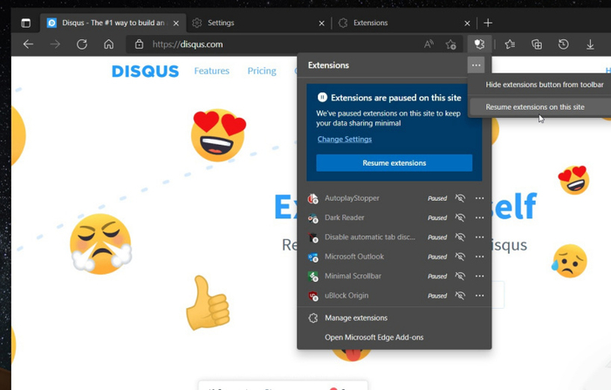611x390 pixels.
Task: Click the uBlock Origin extension icon
Action: pos(312,296)
